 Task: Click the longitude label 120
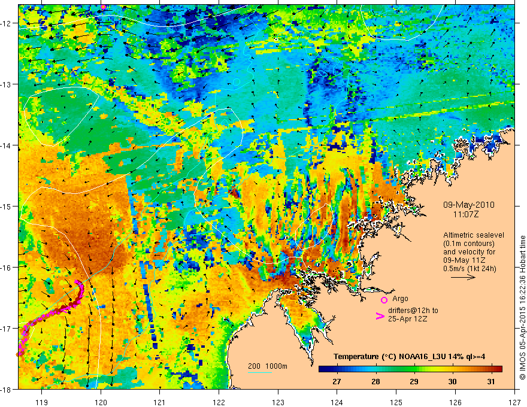pyautogui.click(x=101, y=402)
